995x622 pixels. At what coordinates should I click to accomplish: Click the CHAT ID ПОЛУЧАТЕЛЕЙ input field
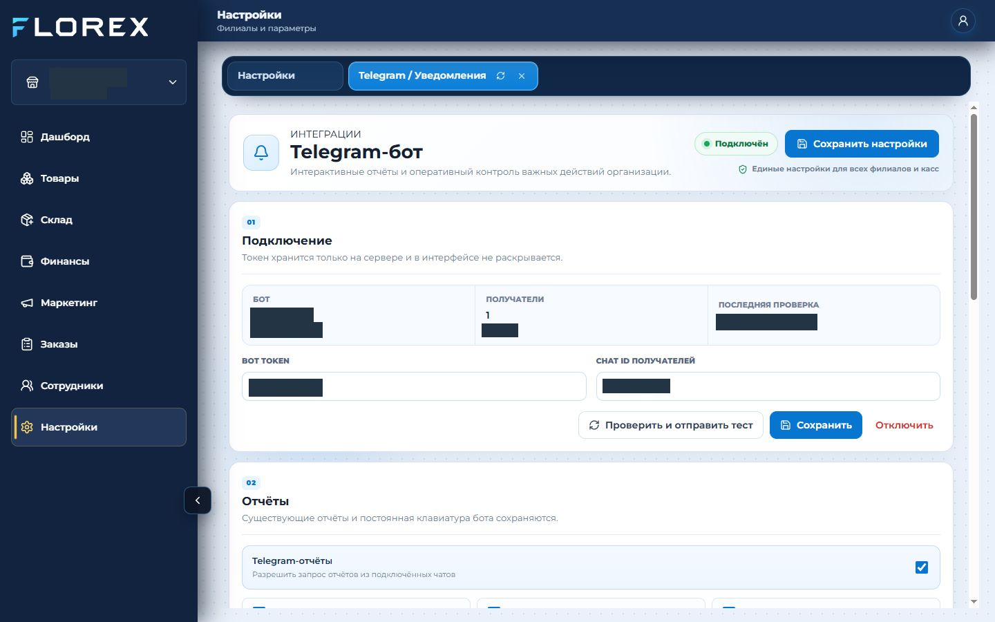(x=768, y=386)
